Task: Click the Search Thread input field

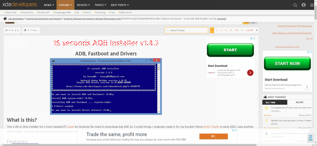Action: 187,30
